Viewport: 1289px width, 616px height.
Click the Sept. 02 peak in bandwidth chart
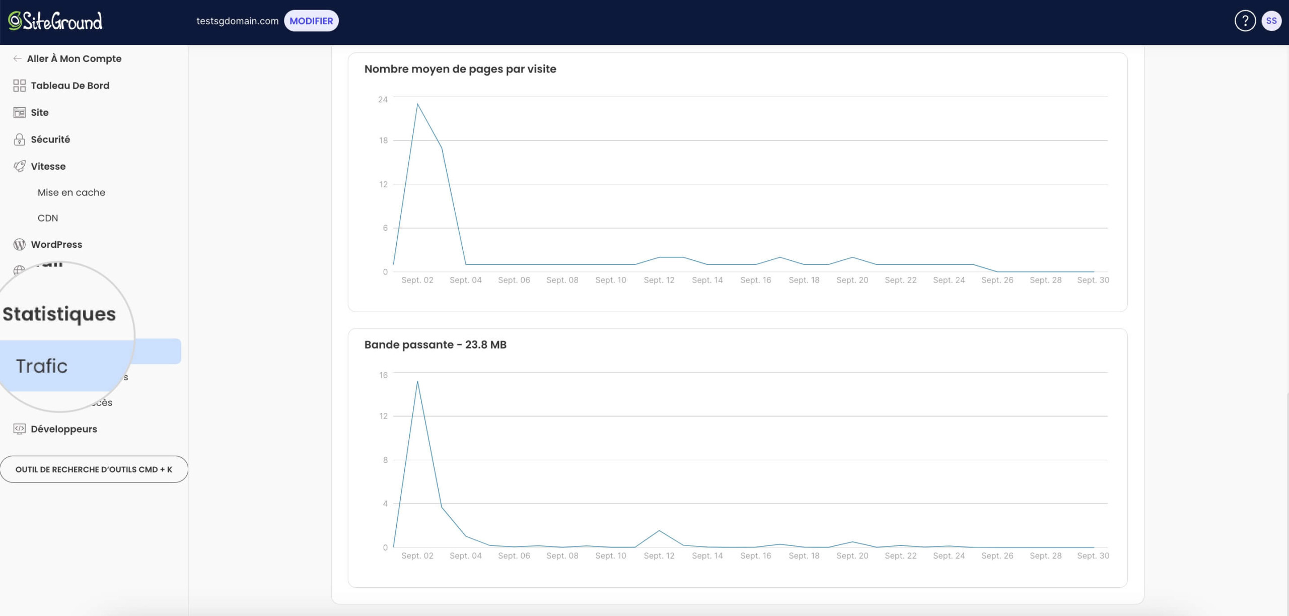[x=417, y=381]
